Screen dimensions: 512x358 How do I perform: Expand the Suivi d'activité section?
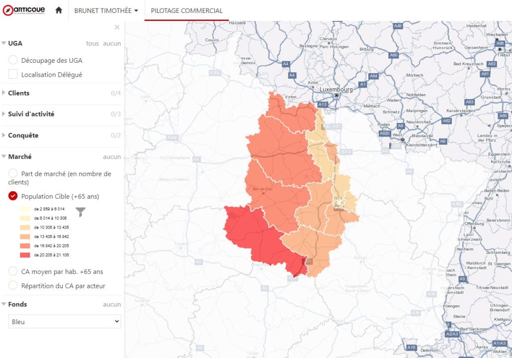(31, 114)
